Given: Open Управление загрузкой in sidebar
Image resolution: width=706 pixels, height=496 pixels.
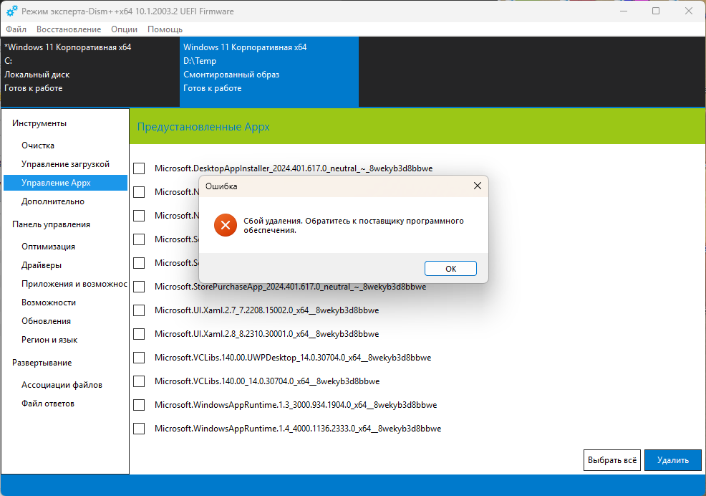Looking at the screenshot, I should [65, 164].
